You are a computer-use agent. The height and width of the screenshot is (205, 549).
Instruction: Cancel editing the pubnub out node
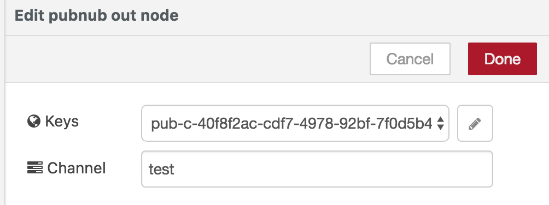coord(410,59)
